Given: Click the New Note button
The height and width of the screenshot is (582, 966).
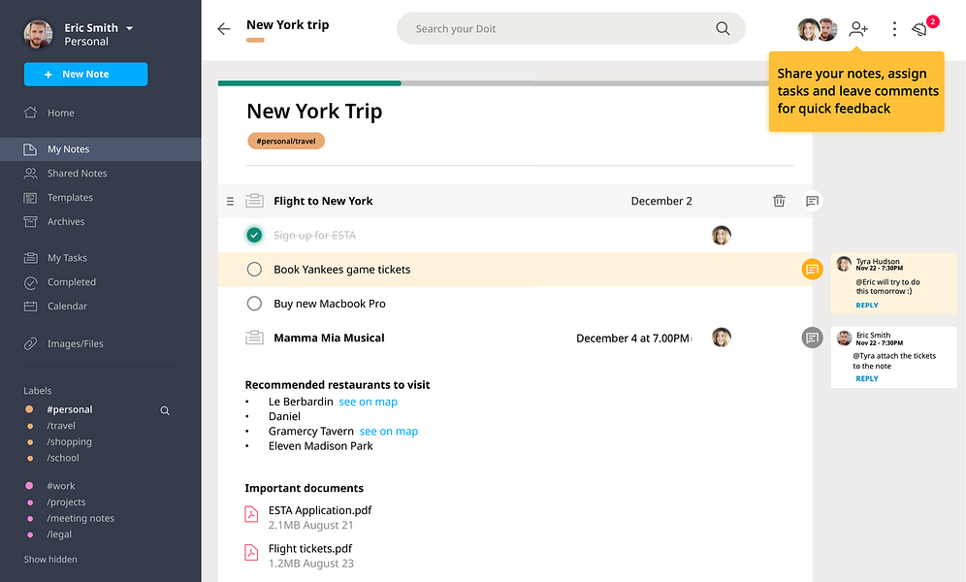Looking at the screenshot, I should click(x=85, y=74).
